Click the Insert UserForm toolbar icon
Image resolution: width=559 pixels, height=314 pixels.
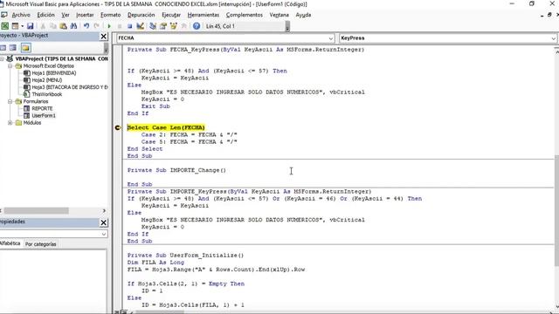[x=15, y=26]
